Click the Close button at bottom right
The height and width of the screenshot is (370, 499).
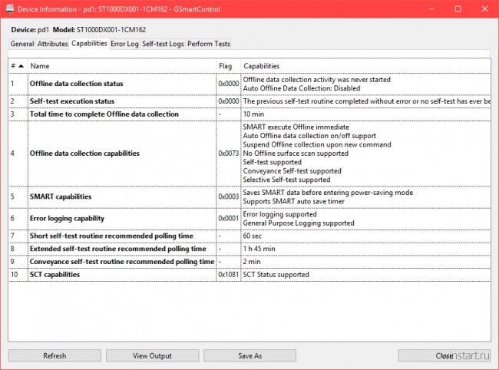coord(444,356)
